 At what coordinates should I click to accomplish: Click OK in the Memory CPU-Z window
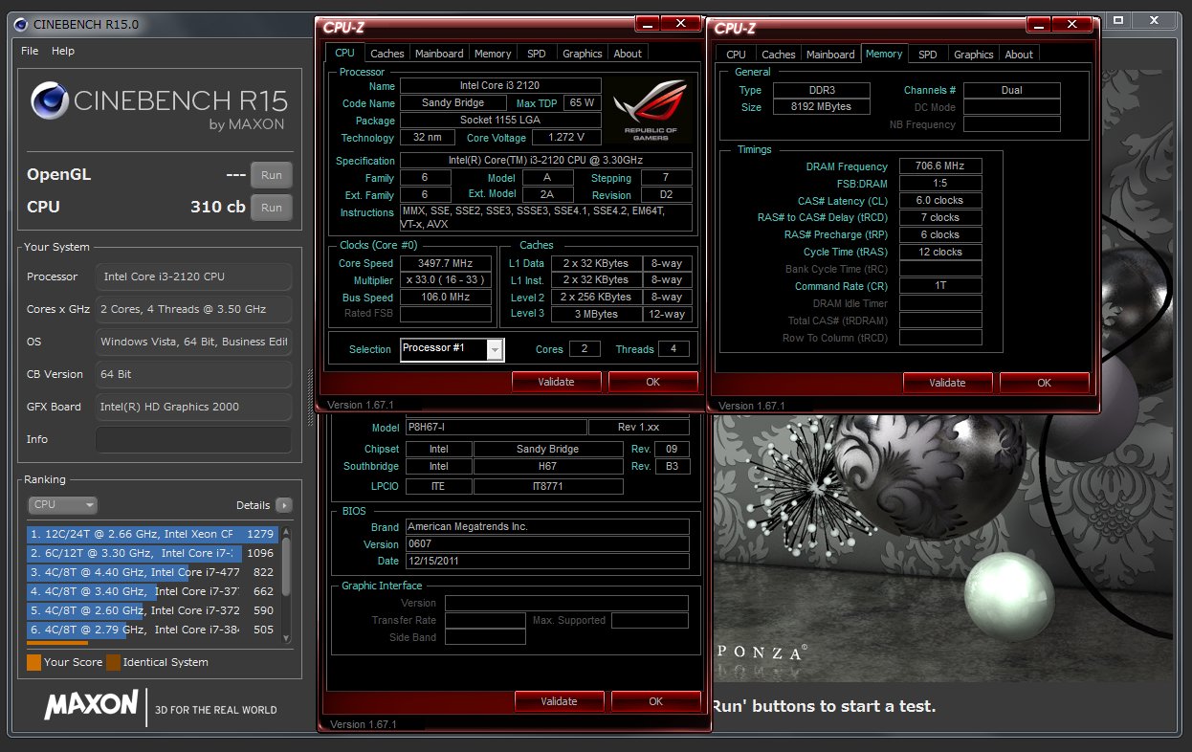(x=1044, y=383)
